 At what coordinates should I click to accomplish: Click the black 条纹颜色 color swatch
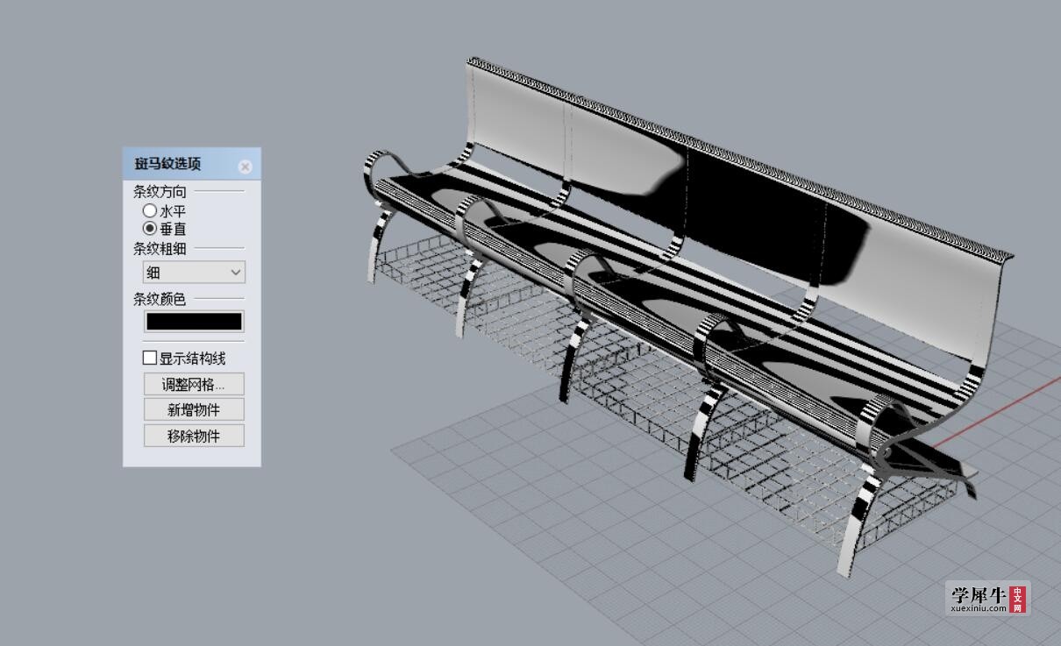pos(194,322)
